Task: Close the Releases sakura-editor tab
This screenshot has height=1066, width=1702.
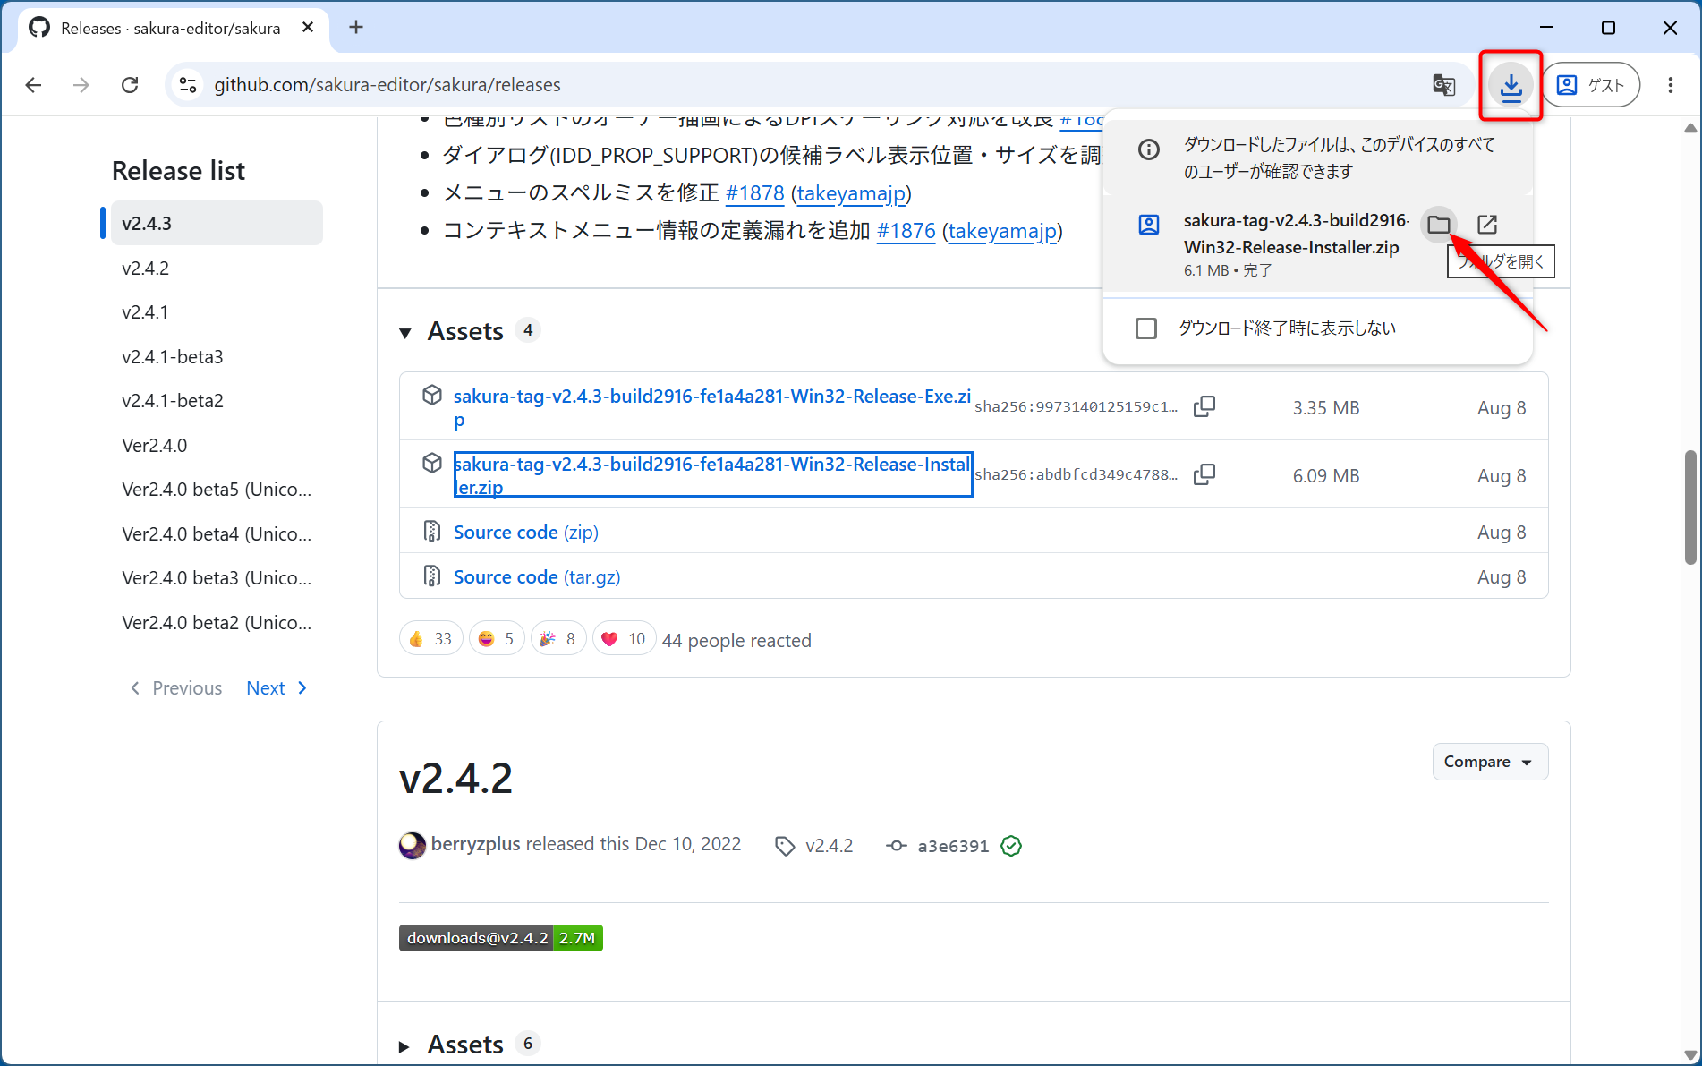Action: pyautogui.click(x=308, y=28)
